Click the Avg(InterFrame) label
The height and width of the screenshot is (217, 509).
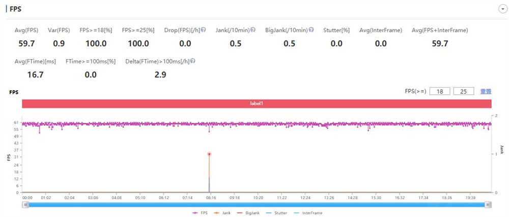click(381, 30)
